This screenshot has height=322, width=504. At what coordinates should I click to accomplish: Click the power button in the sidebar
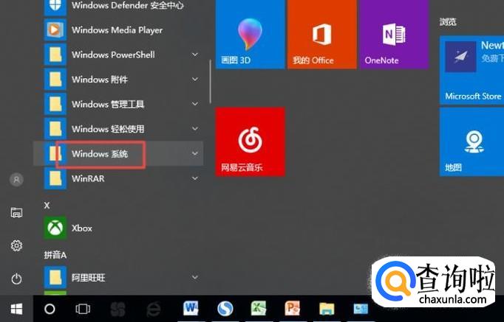[16, 279]
